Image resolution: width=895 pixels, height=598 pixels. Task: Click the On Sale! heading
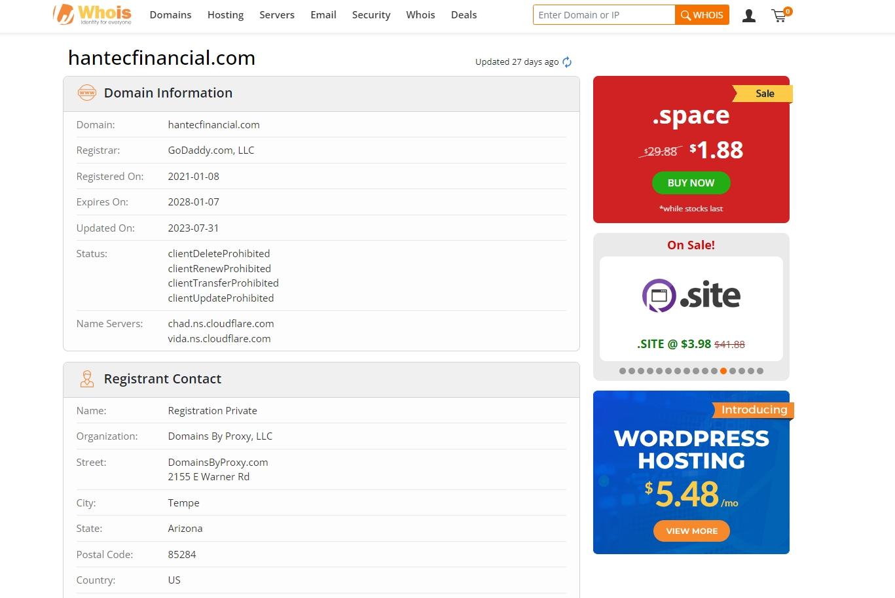[x=691, y=245]
